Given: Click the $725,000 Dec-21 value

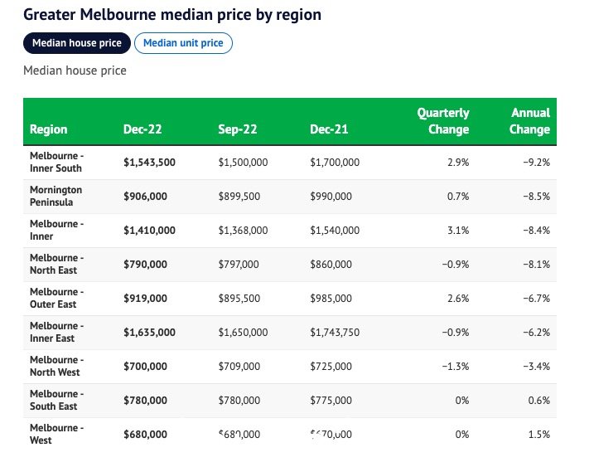Looking at the screenshot, I should 331,366.
